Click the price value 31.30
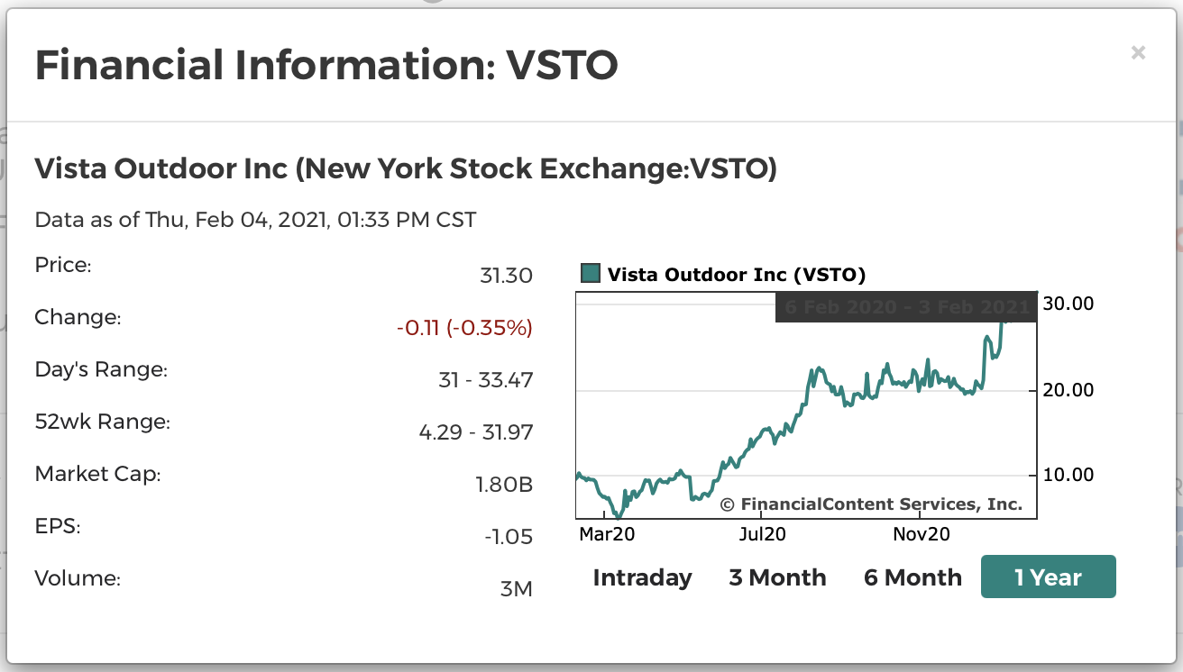The image size is (1183, 672). pos(506,276)
